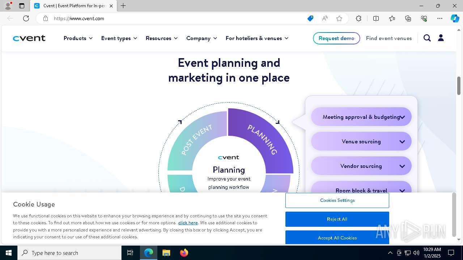This screenshot has height=260, width=463.
Task: Open Task View on taskbar
Action: coord(130,253)
